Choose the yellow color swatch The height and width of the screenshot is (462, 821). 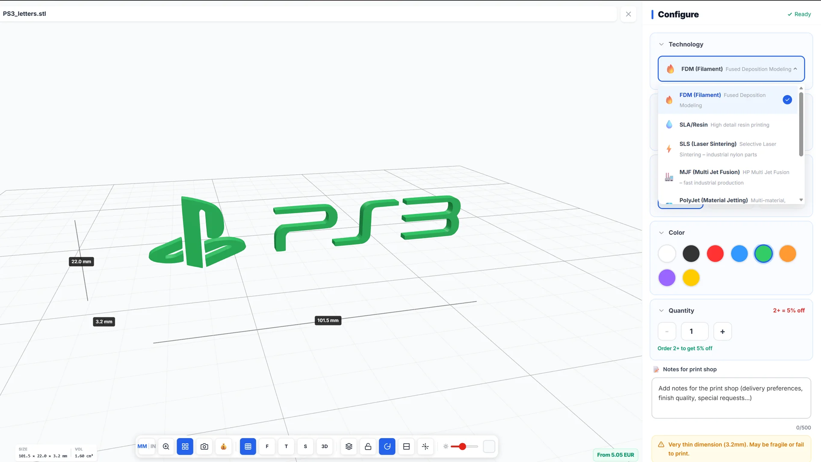(691, 278)
